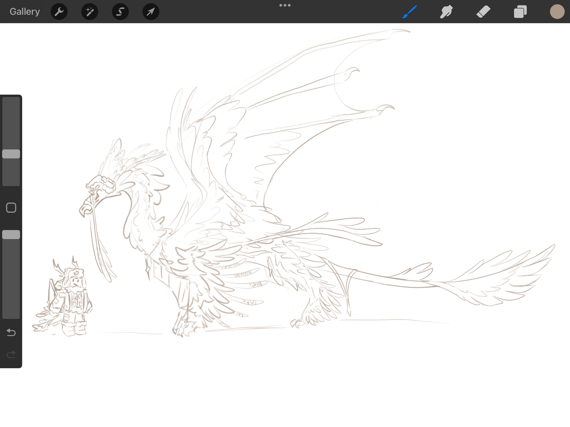Tap the sidebar opacity slider handle
The image size is (570, 427).
[x=11, y=234]
